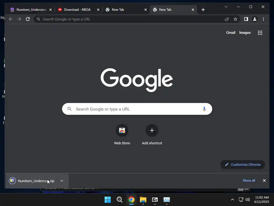This screenshot has width=274, height=206.
Task: Close the first New Tab
Action: point(145,10)
